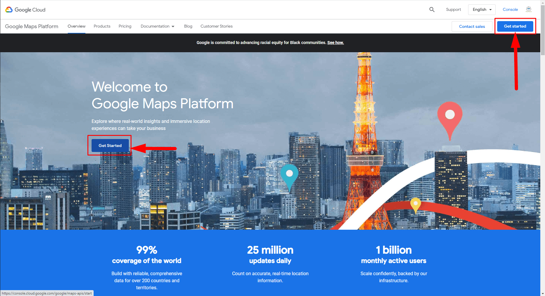Click the header Get started button
This screenshot has height=296, width=545.
(515, 26)
